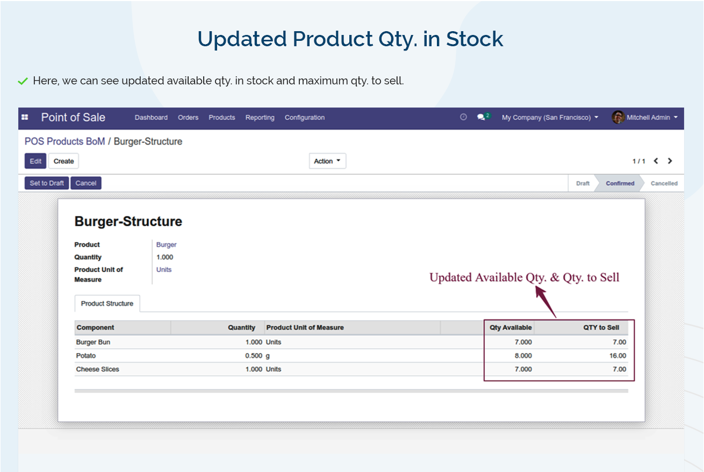
Task: Select the Potato component row
Action: pos(351,356)
